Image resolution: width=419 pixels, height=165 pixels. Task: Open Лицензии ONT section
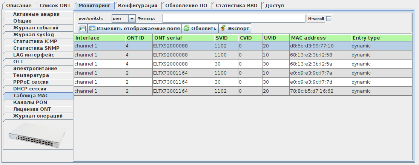coord(38,109)
